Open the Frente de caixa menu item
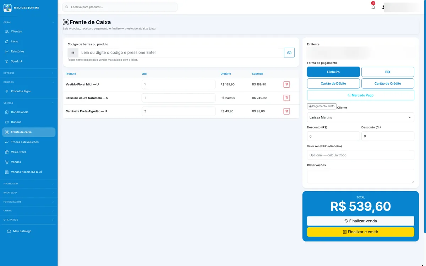Image resolution: width=426 pixels, height=266 pixels. pyautogui.click(x=29, y=132)
